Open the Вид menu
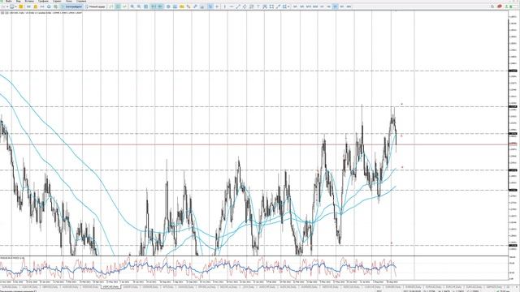 pos(18,2)
